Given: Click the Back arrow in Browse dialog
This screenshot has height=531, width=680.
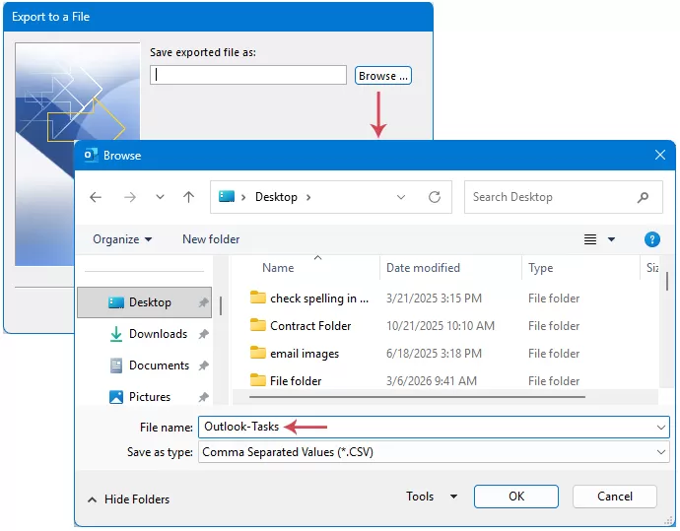Looking at the screenshot, I should (x=96, y=197).
